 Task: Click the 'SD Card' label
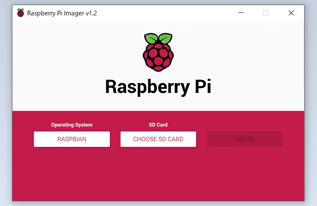158,125
